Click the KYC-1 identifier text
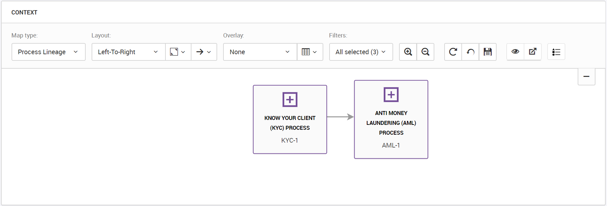Viewport: 607px width, 206px height. [x=290, y=140]
